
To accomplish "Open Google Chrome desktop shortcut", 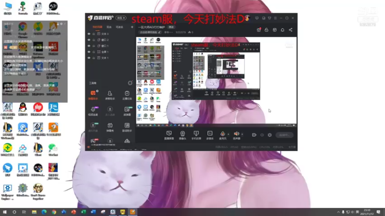I will click(x=23, y=29).
